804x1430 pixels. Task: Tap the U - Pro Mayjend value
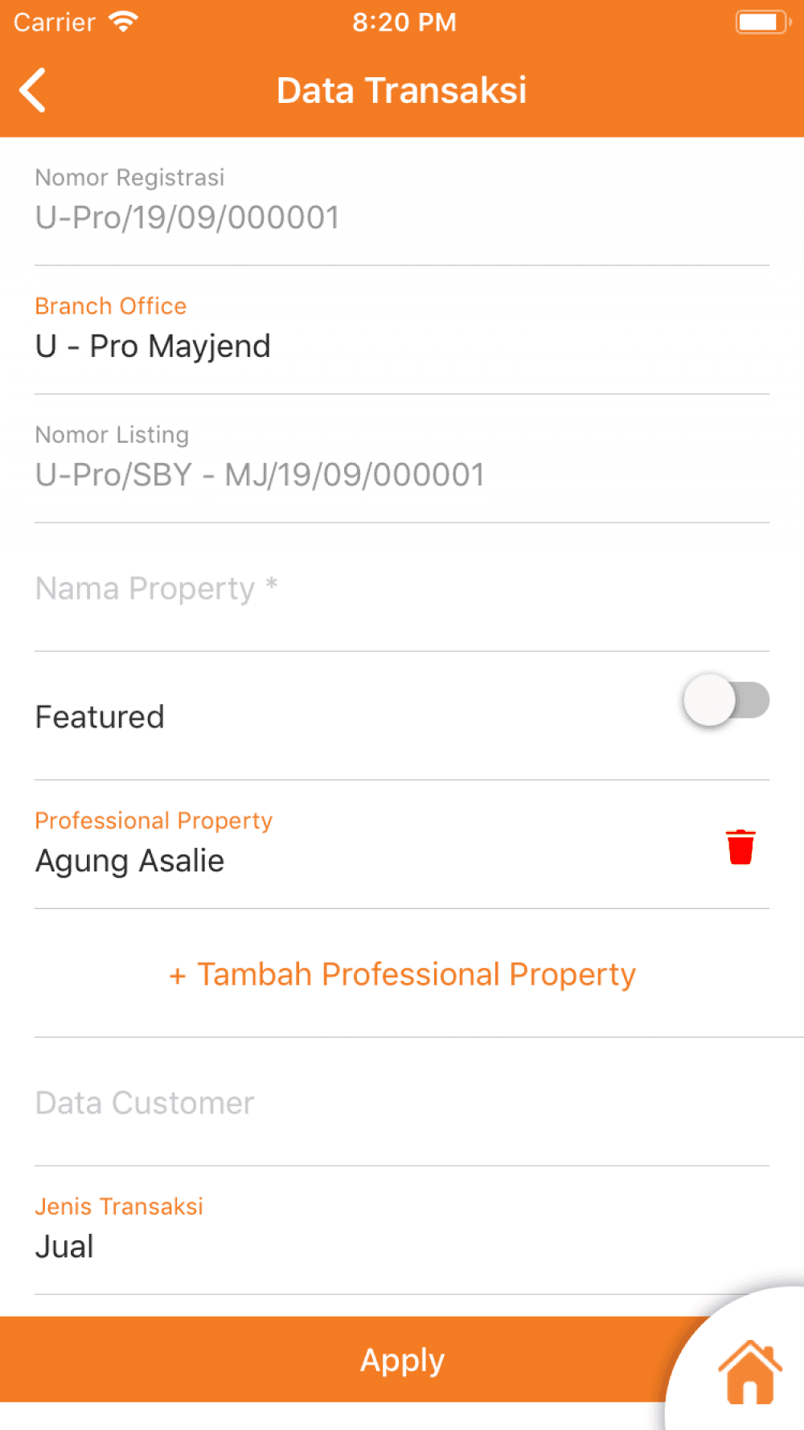click(x=153, y=346)
